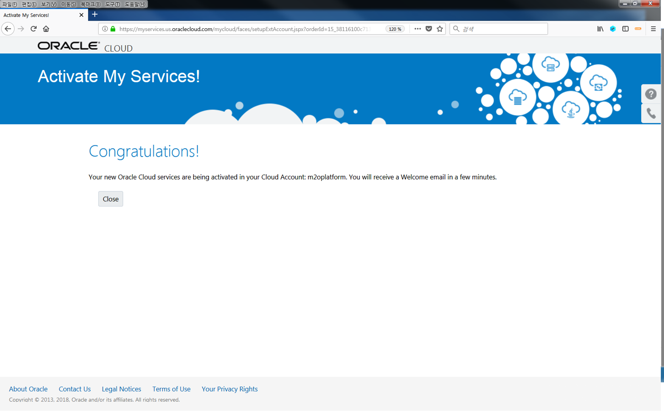The width and height of the screenshot is (664, 413).
Task: Open the About Oracle link
Action: point(28,389)
